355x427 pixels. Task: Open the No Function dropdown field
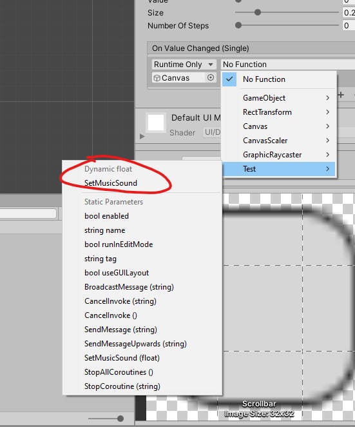[288, 65]
